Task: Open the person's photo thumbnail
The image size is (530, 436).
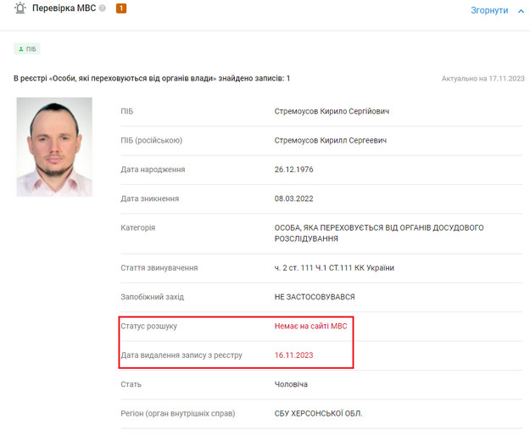Action: [x=54, y=147]
